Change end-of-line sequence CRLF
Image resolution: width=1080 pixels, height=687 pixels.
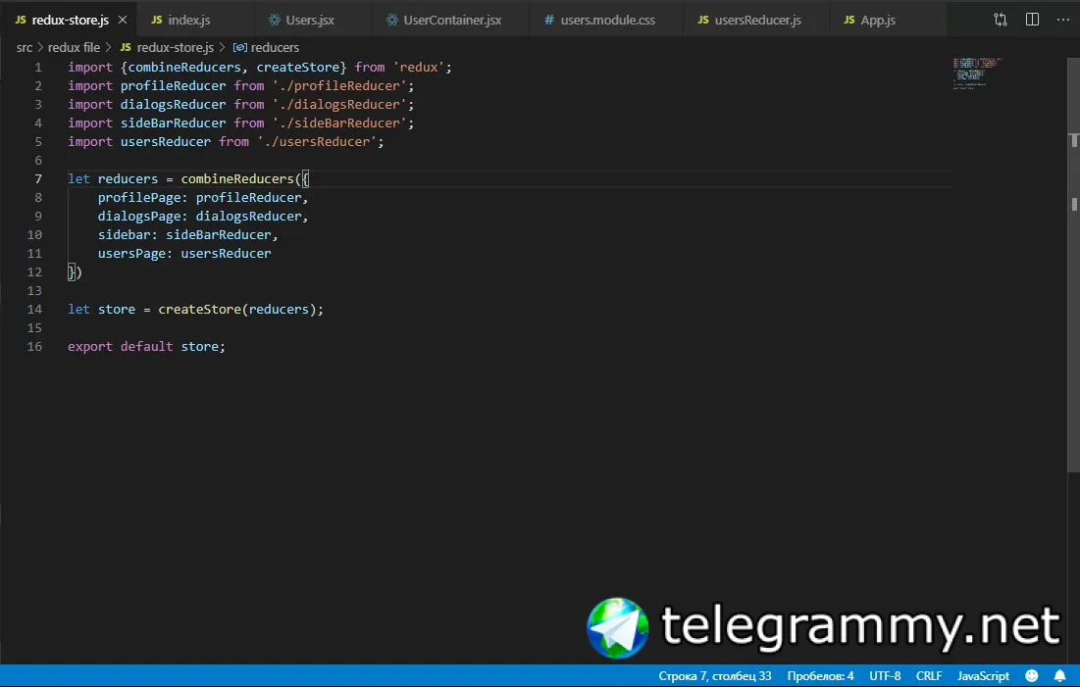928,676
